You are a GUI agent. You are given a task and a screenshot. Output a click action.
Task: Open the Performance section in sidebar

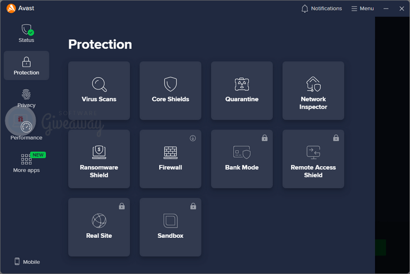click(x=27, y=131)
